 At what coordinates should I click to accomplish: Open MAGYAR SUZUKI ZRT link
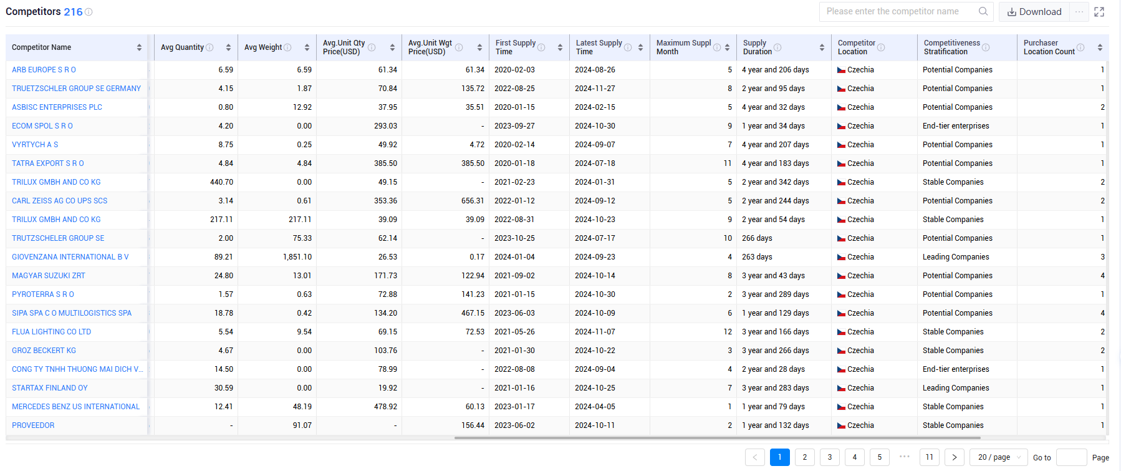pos(49,276)
